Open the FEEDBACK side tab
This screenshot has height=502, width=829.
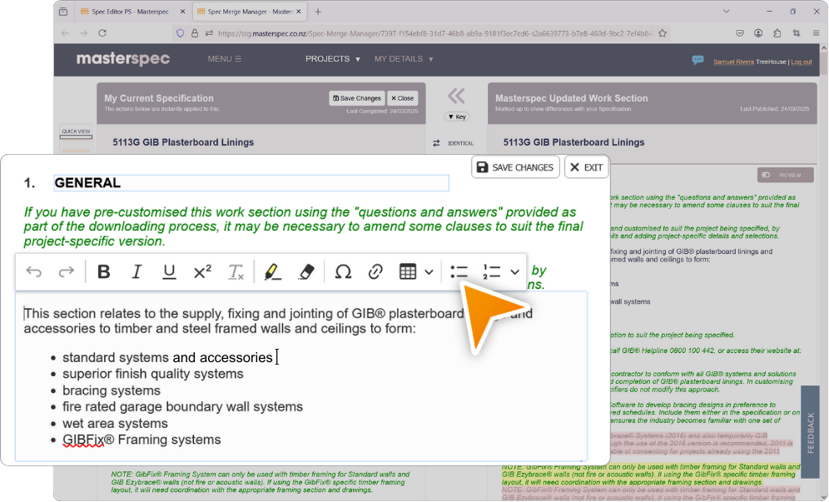point(810,431)
